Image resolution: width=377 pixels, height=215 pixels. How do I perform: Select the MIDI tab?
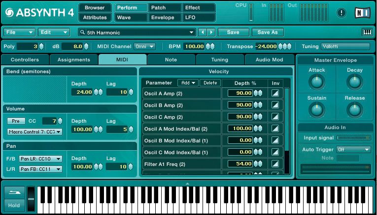click(122, 59)
